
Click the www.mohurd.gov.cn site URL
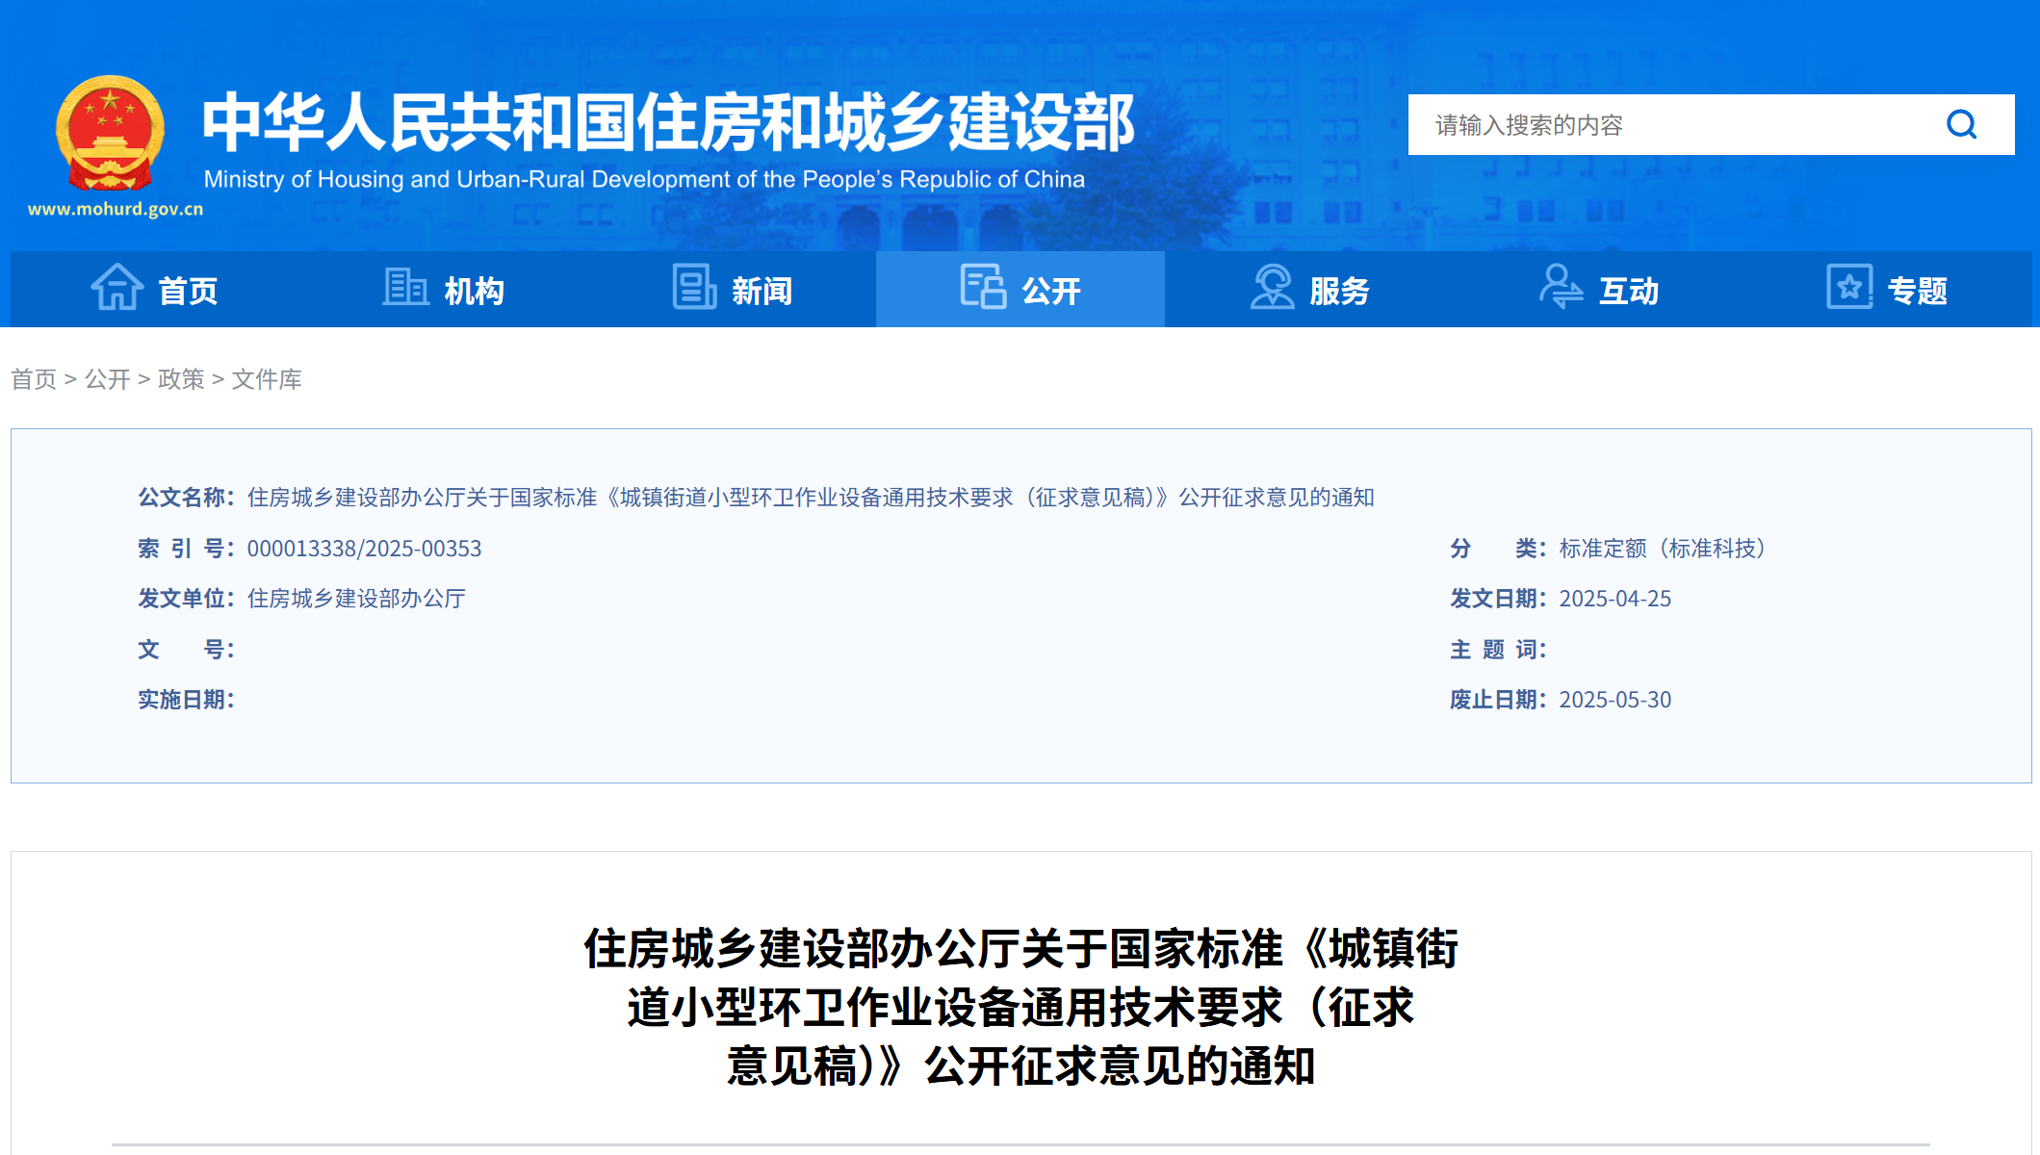116,209
